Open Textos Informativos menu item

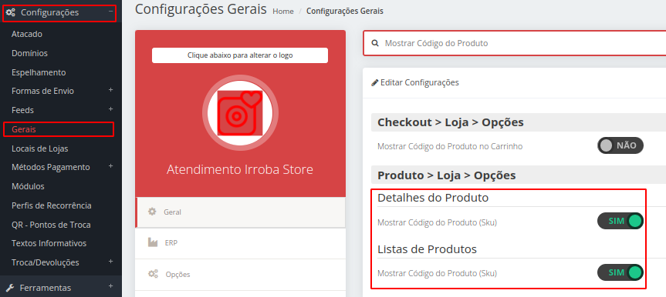(x=49, y=244)
